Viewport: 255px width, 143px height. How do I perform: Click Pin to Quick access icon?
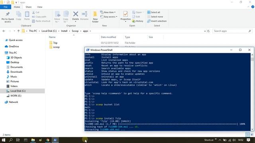pyautogui.click(x=8, y=14)
